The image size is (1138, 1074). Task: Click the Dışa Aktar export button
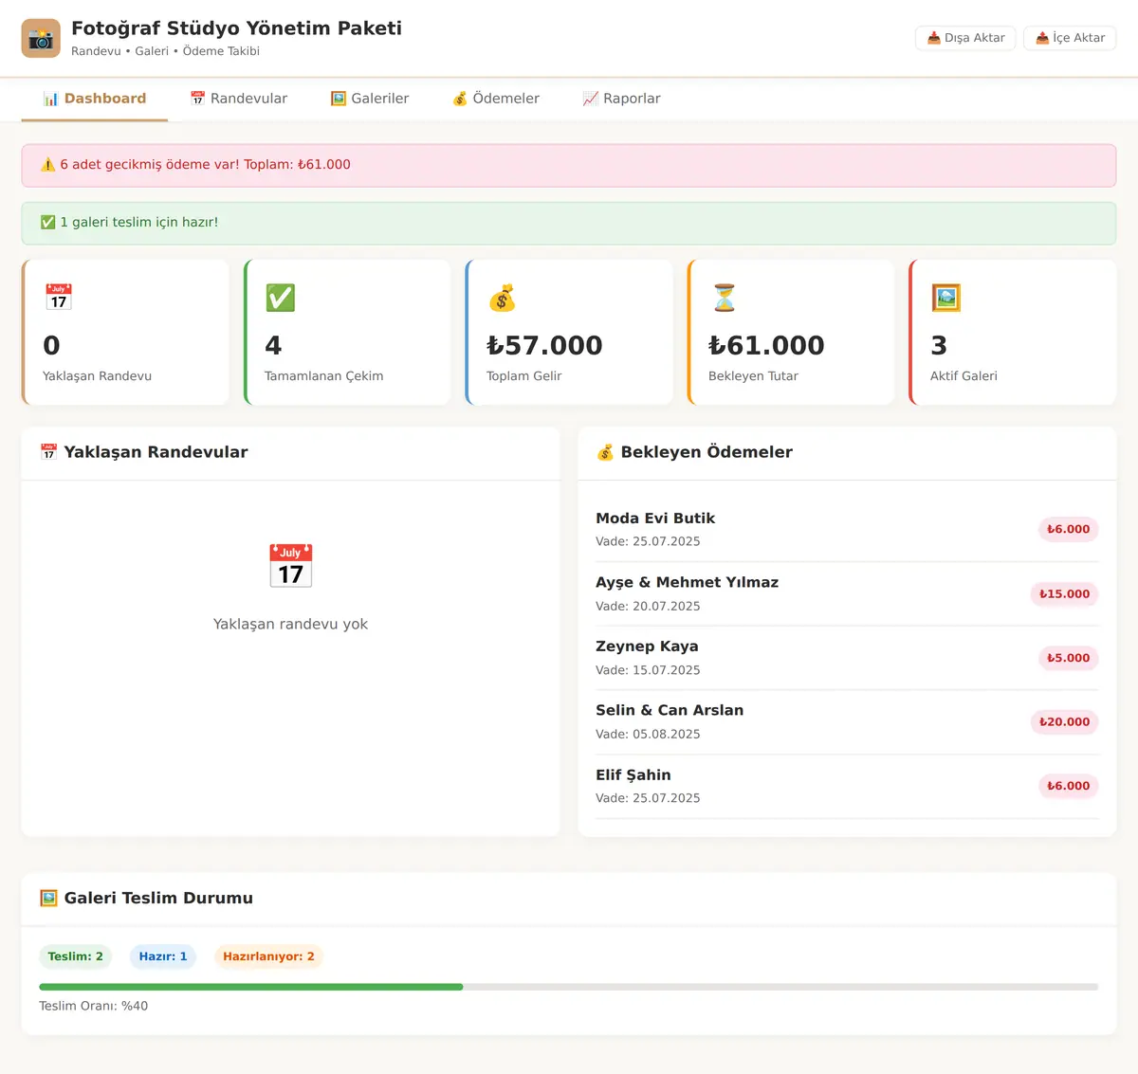965,38
